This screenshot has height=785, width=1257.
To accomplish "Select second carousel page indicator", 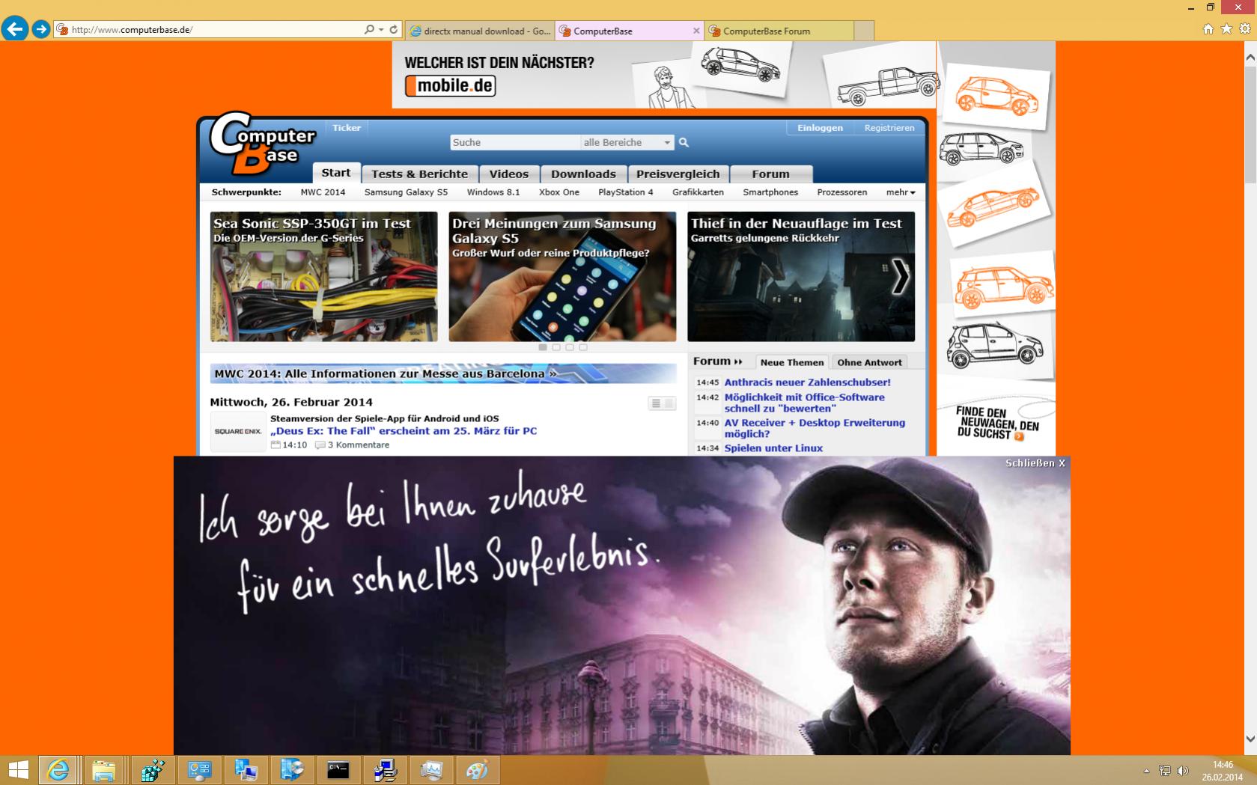I will click(556, 347).
